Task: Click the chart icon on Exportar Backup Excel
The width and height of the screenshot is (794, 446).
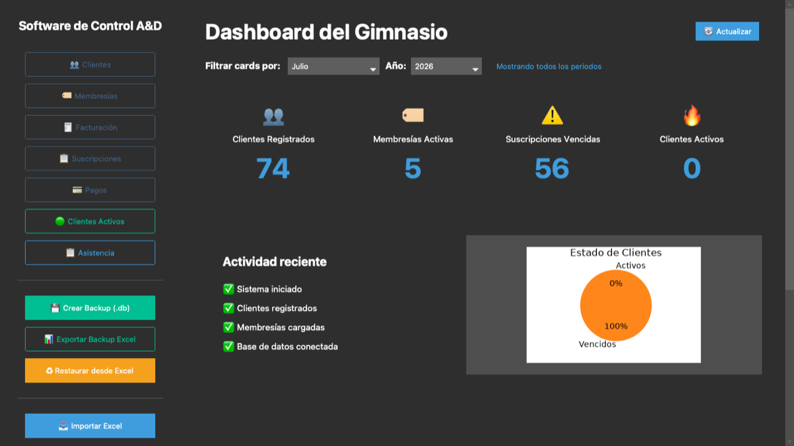Action: (49, 339)
